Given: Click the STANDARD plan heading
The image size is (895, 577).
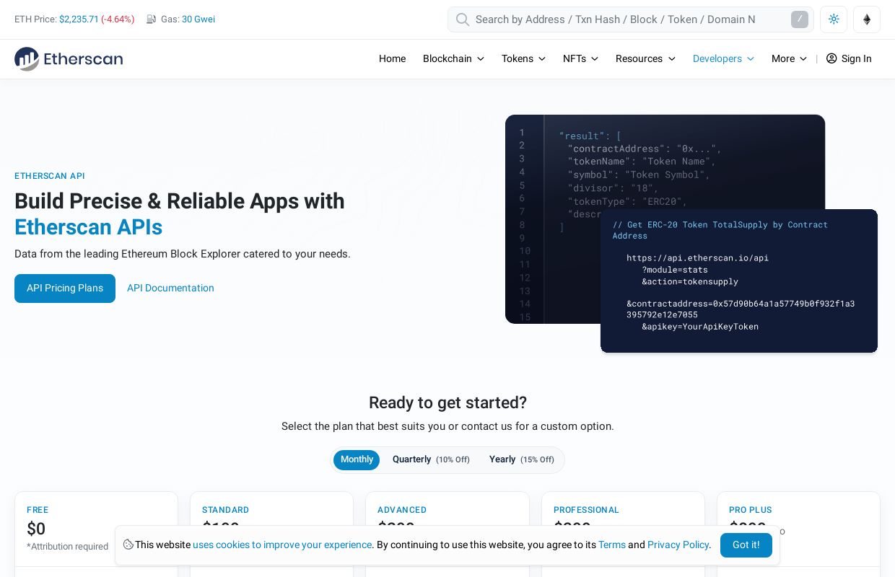Looking at the screenshot, I should tap(225, 510).
